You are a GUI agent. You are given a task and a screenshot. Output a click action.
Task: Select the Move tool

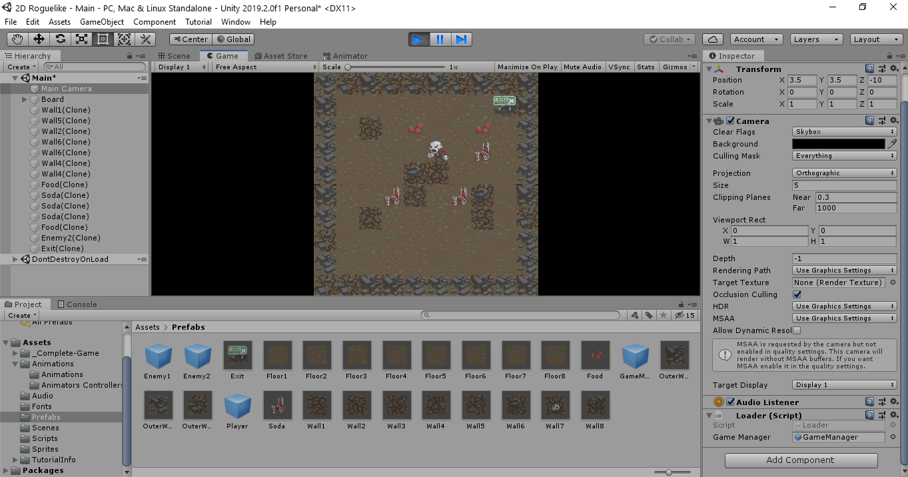coord(39,39)
